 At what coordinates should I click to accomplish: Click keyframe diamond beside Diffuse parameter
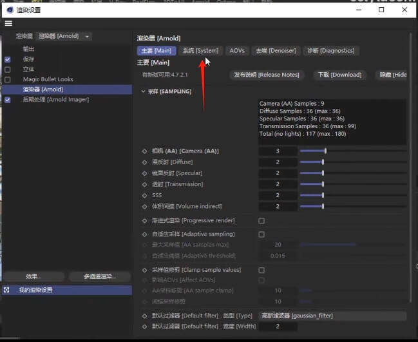click(145, 162)
